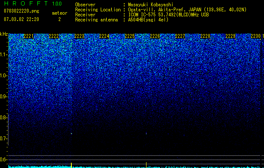The image size is (264, 168).
Task: Click the 0.8 kHz frequency axis tick
Action: 4,118
